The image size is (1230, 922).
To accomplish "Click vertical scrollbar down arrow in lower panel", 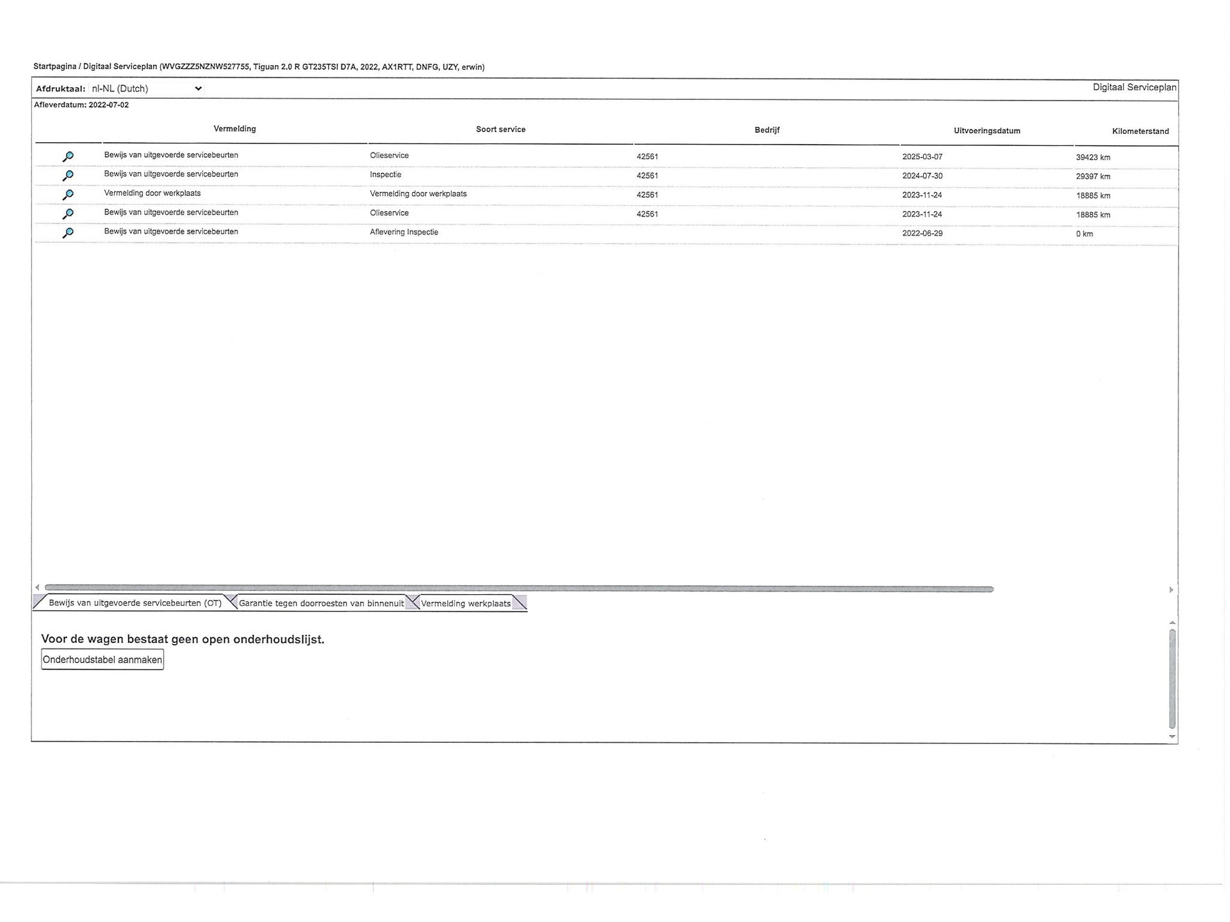I will click(x=1172, y=736).
